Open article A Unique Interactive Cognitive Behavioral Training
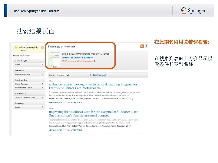Image resolution: width=218 pixels, height=163 pixels. tap(93, 86)
